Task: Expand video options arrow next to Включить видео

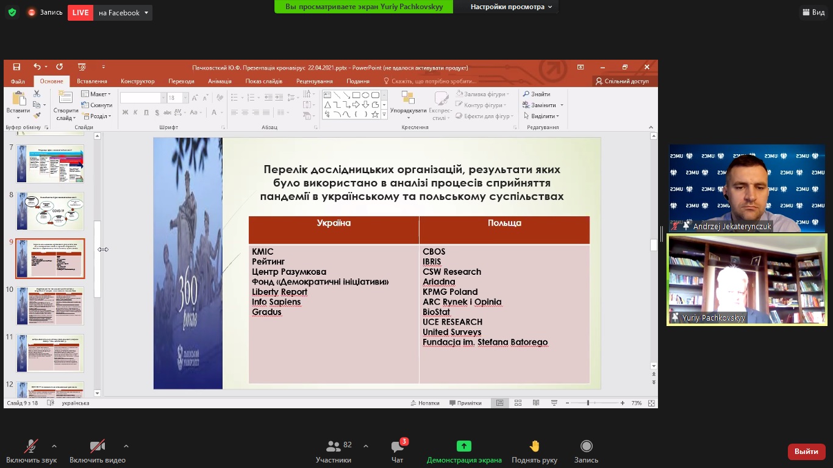Action: (x=126, y=446)
